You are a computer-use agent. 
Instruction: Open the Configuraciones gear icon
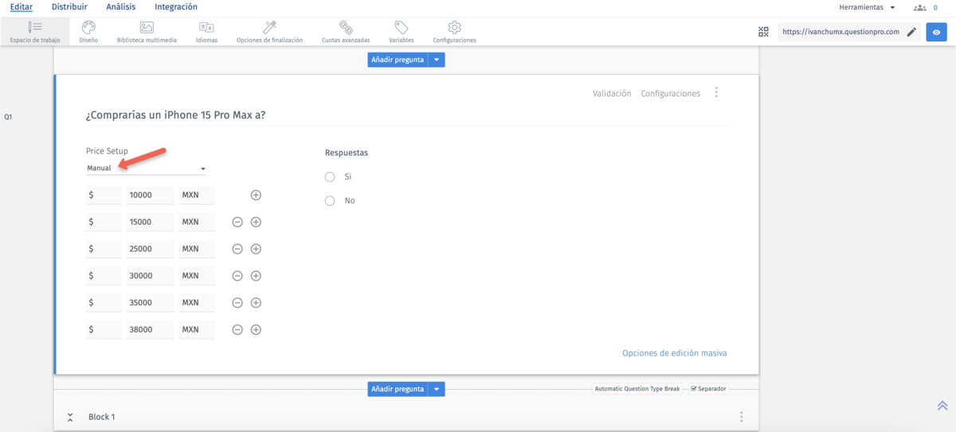click(454, 28)
